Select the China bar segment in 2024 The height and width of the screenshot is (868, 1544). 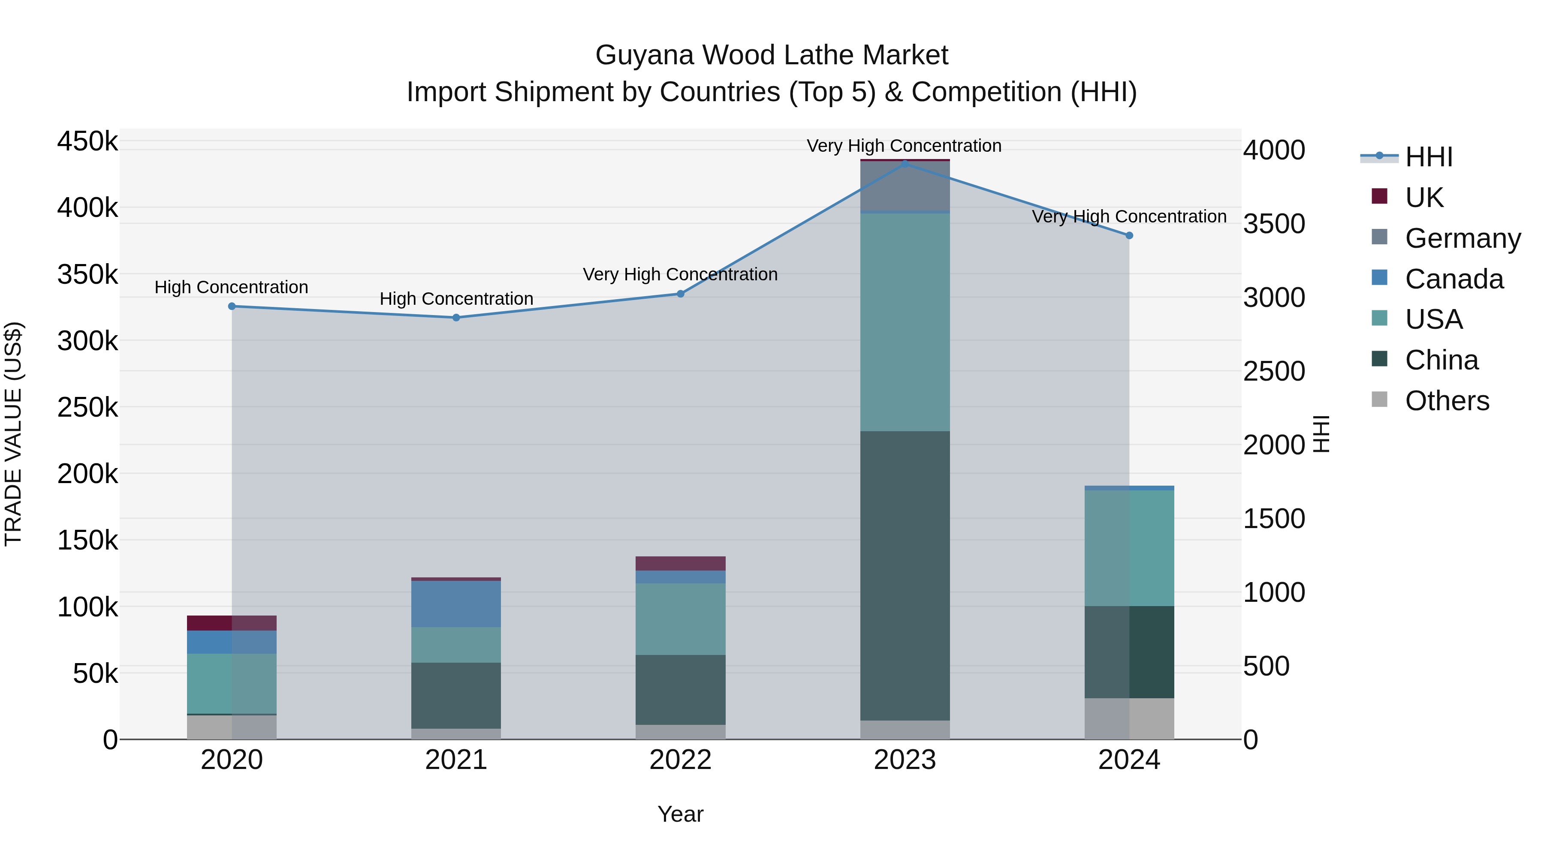1129,652
